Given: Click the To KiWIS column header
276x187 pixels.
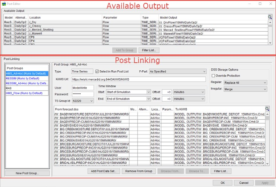Looking at the screenshot, I should [x=219, y=109].
